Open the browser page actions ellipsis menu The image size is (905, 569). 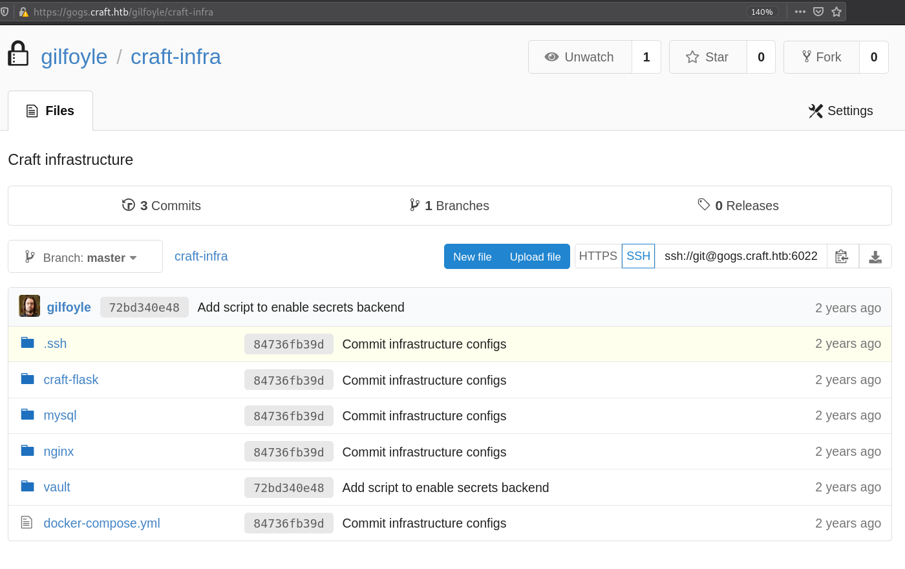800,12
